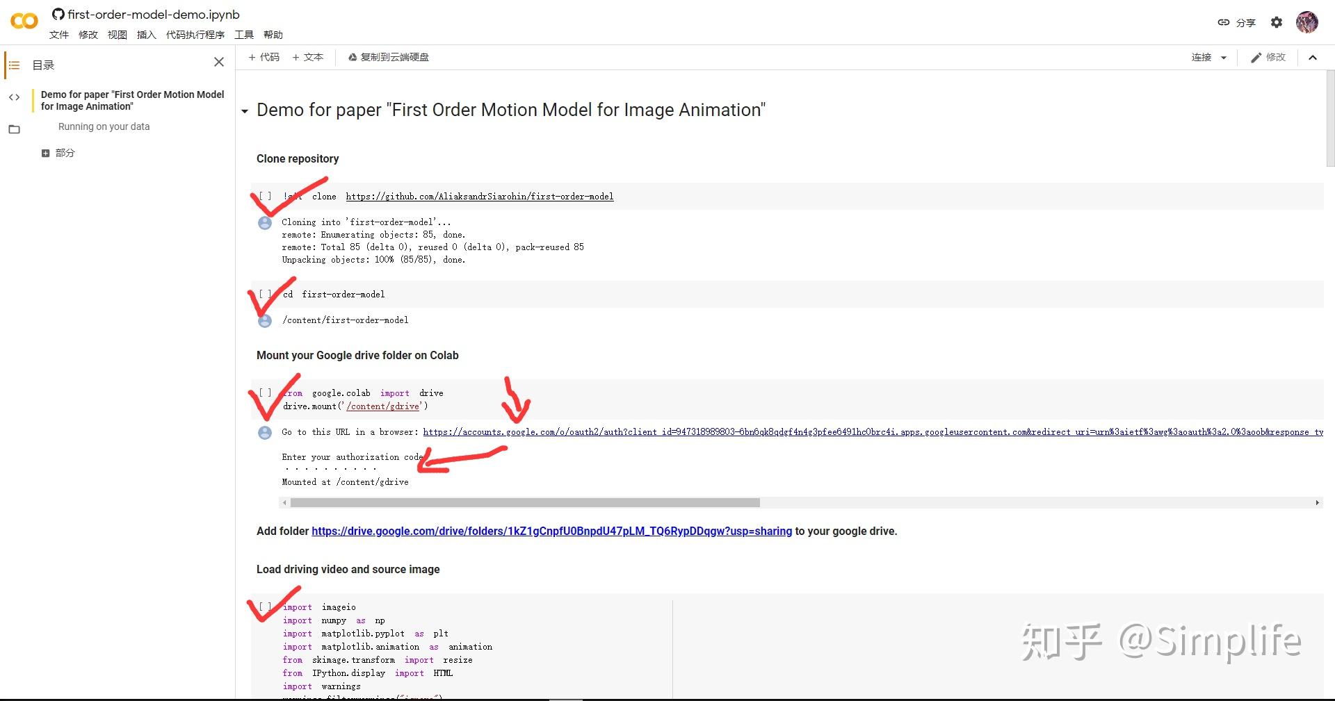Click the user account avatar
The image size is (1335, 701).
(x=1307, y=22)
